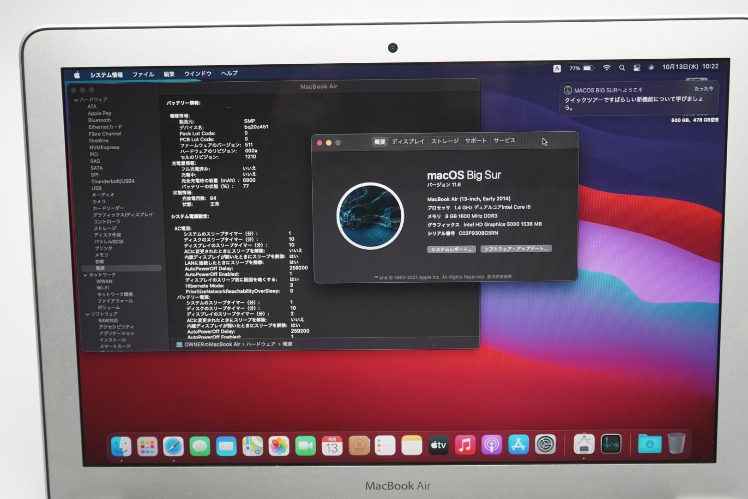This screenshot has height=499, width=748.
Task: Click the Siri icon in menu bar
Action: (x=651, y=67)
